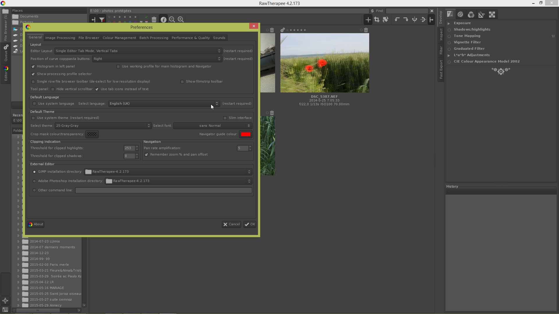Click the zoom in magnifier icon
559x314 pixels.
[181, 19]
